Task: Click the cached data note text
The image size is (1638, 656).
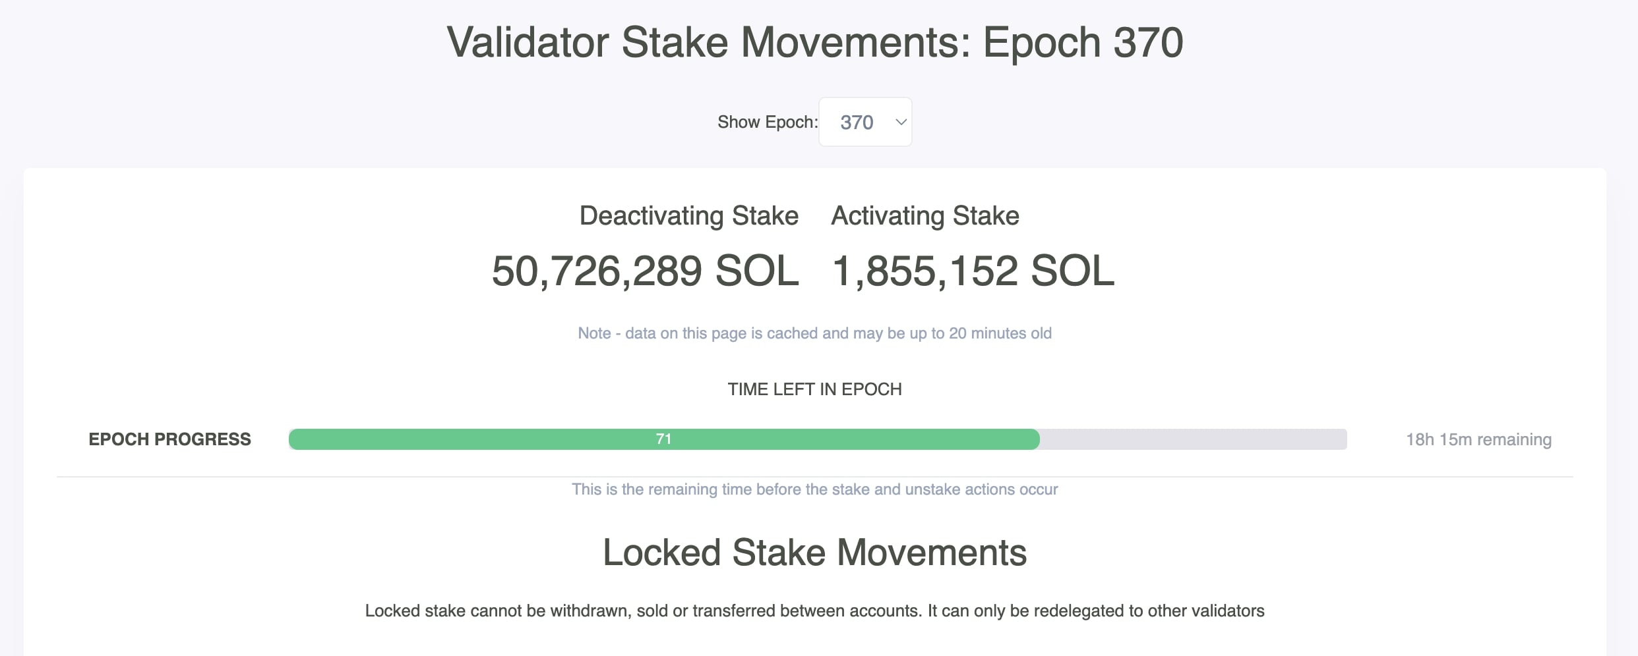Action: (x=814, y=333)
